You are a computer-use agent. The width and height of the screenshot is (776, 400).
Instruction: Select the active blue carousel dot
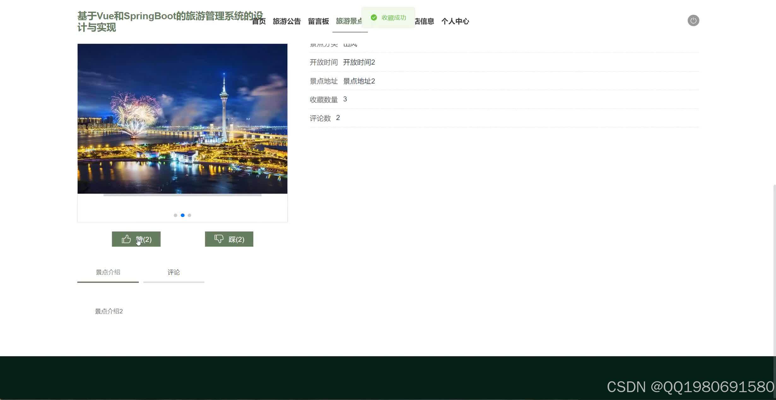pos(182,215)
